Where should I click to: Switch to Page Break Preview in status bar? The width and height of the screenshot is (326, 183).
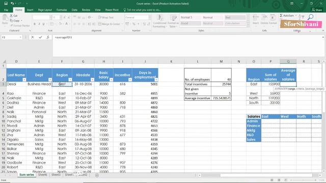click(x=286, y=180)
